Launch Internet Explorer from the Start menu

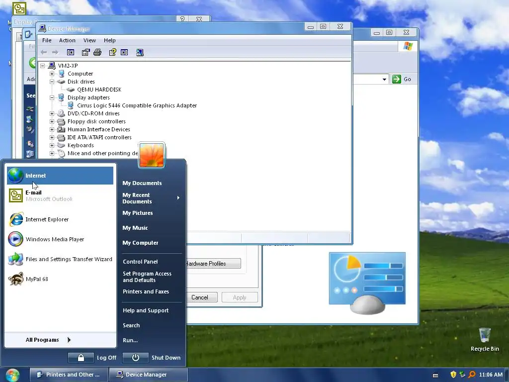coord(60,219)
